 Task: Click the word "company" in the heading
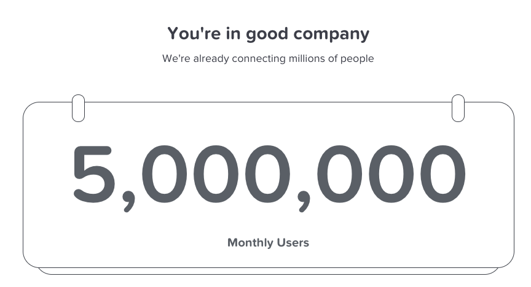[x=331, y=35]
